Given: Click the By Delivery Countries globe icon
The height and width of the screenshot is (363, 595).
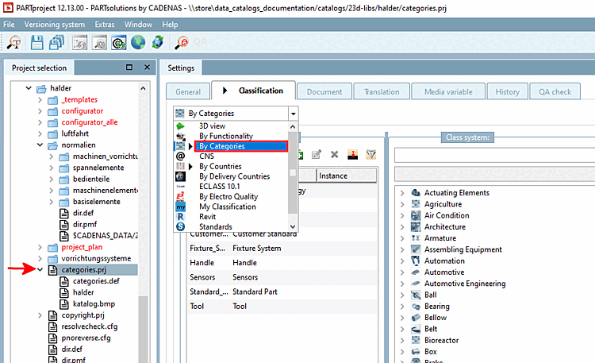Looking at the screenshot, I should point(180,176).
